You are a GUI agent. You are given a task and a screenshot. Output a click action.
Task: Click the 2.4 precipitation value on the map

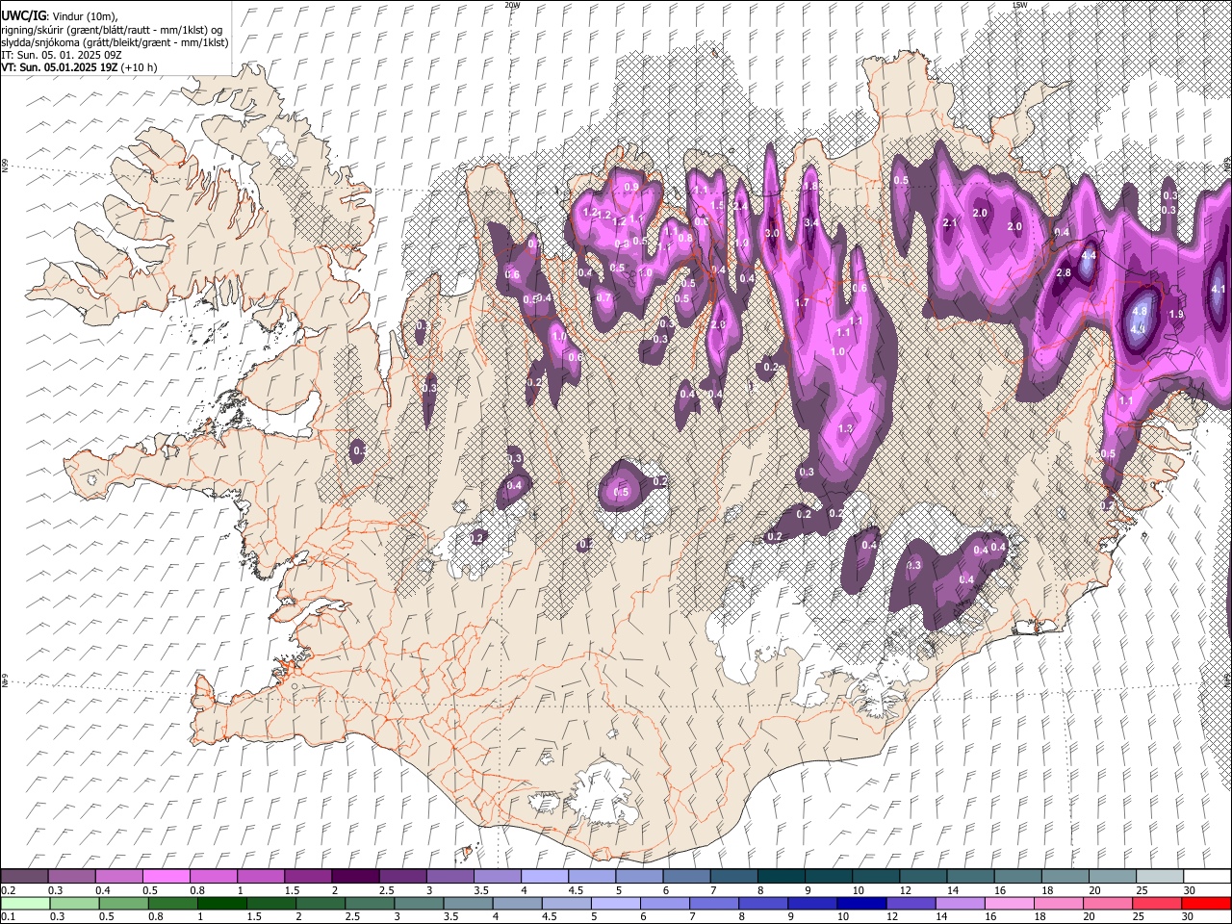[x=741, y=206]
